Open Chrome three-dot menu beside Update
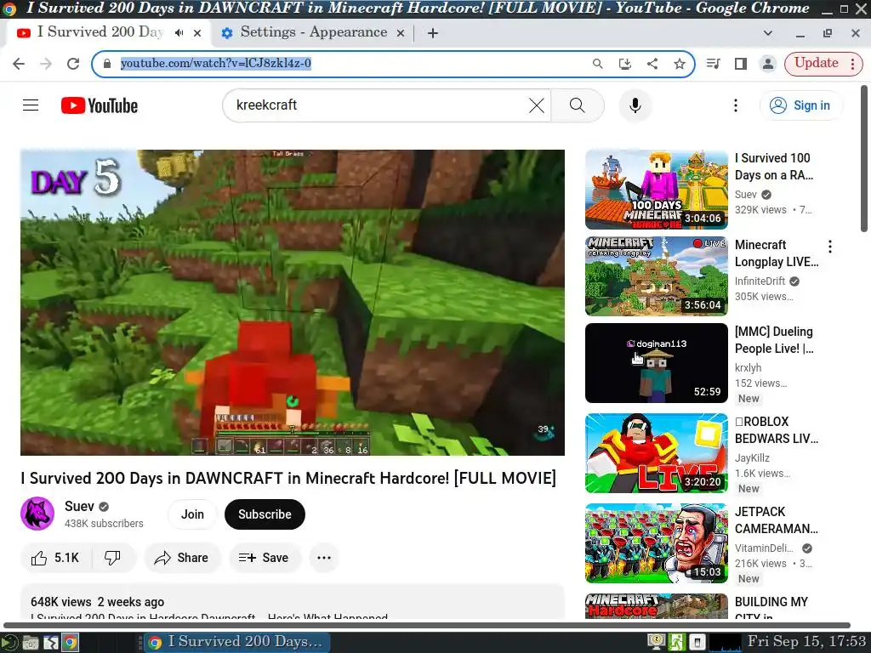Screen dimensions: 871x653 coord(852,64)
